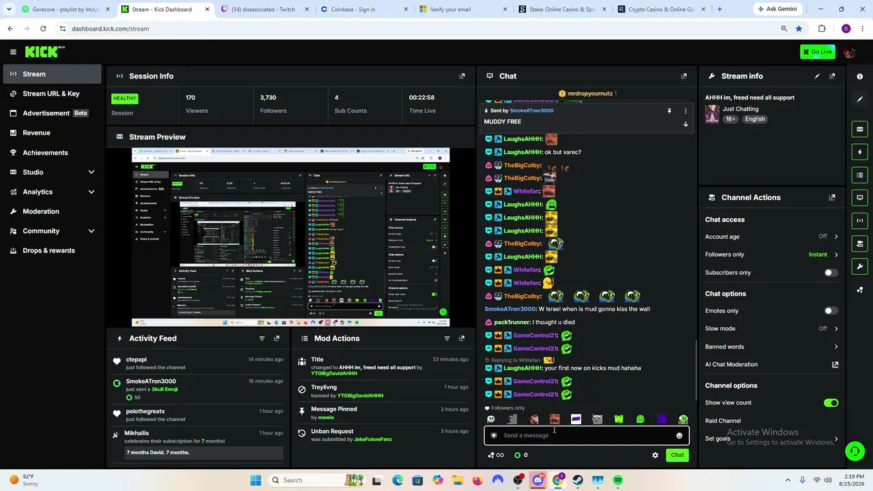The height and width of the screenshot is (491, 873).
Task: Expand the Set goals option
Action: point(771,438)
